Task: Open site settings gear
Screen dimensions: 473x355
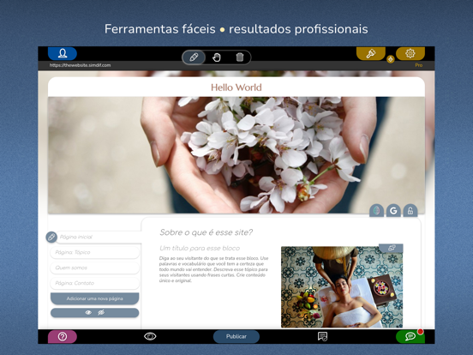Action: [x=410, y=53]
